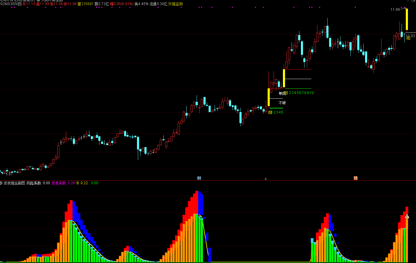The height and width of the screenshot is (263, 416).
Task: Click the 单阳 annotation label
Action: pyautogui.click(x=282, y=93)
